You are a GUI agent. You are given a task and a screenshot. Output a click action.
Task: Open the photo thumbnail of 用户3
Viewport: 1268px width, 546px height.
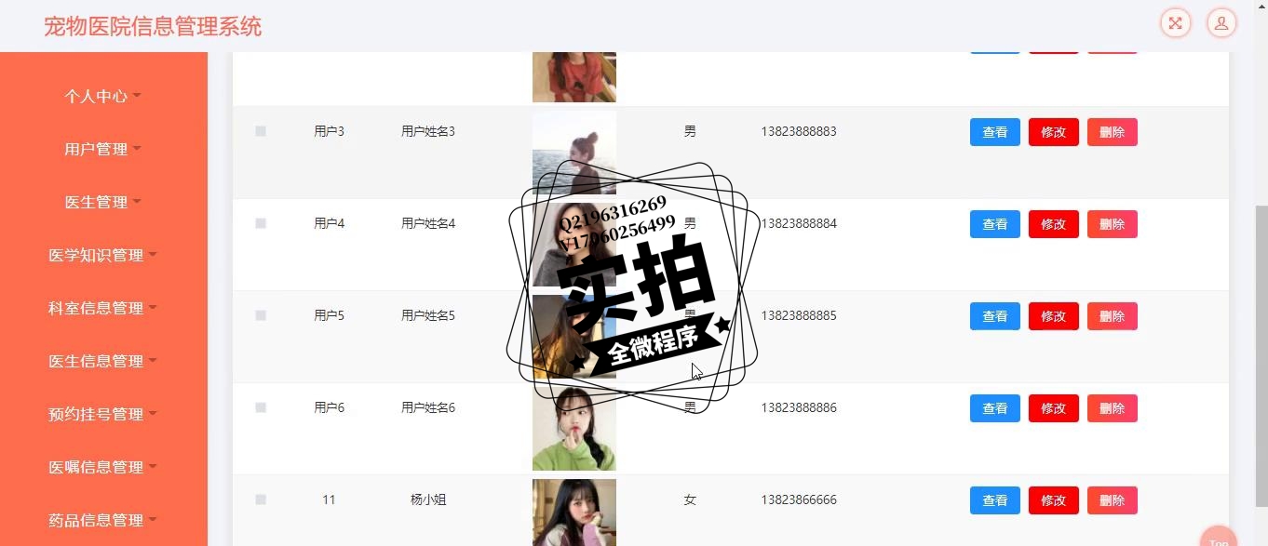click(x=574, y=153)
